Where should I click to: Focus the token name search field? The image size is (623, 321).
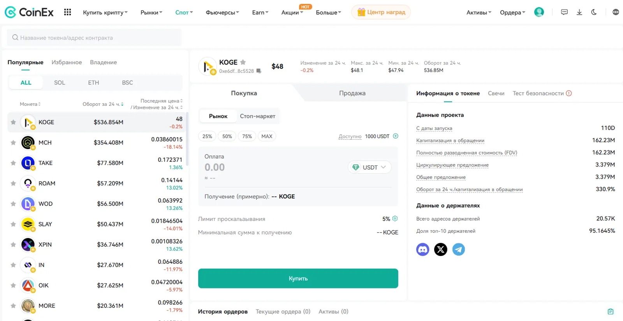(94, 38)
